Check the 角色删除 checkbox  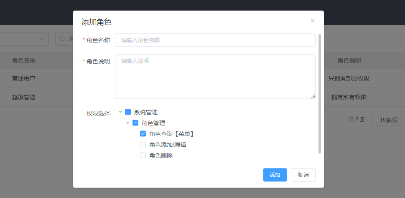coord(143,155)
